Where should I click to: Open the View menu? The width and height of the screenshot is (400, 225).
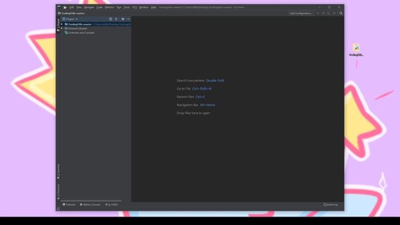pyautogui.click(x=79, y=7)
